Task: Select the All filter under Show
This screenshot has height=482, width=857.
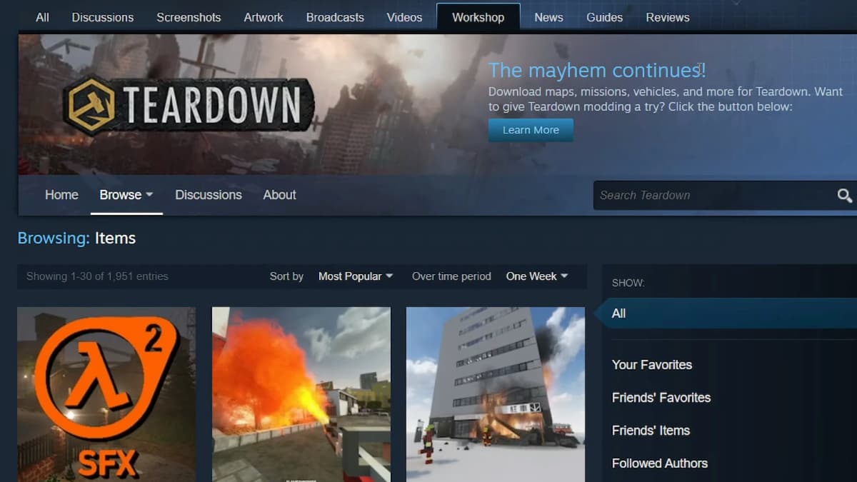Action: (x=619, y=313)
